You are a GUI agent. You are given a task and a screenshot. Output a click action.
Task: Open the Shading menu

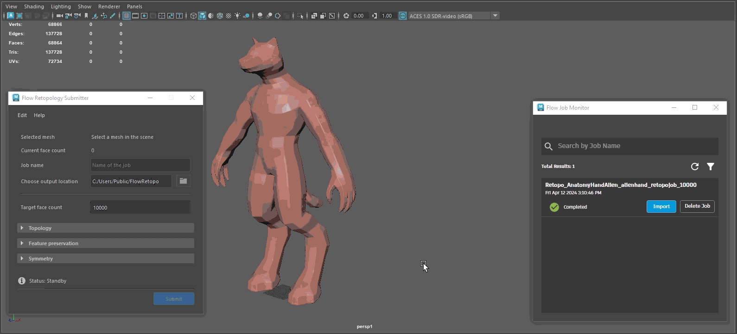click(x=34, y=6)
